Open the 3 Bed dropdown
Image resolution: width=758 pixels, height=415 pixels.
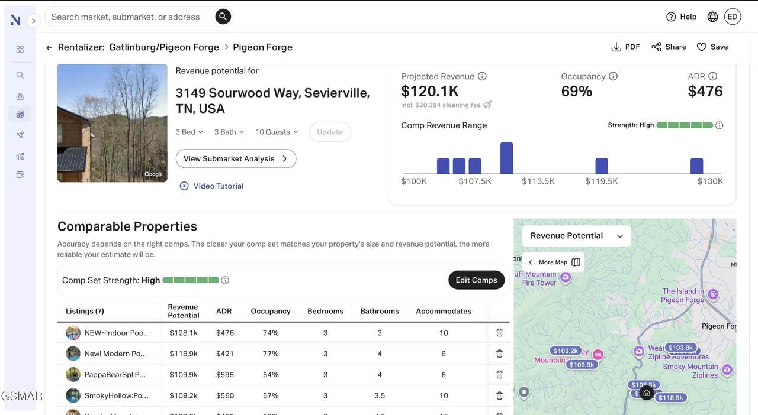(189, 132)
